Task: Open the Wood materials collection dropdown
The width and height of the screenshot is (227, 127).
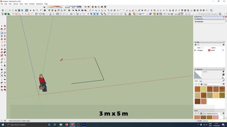Action: [x=212, y=84]
